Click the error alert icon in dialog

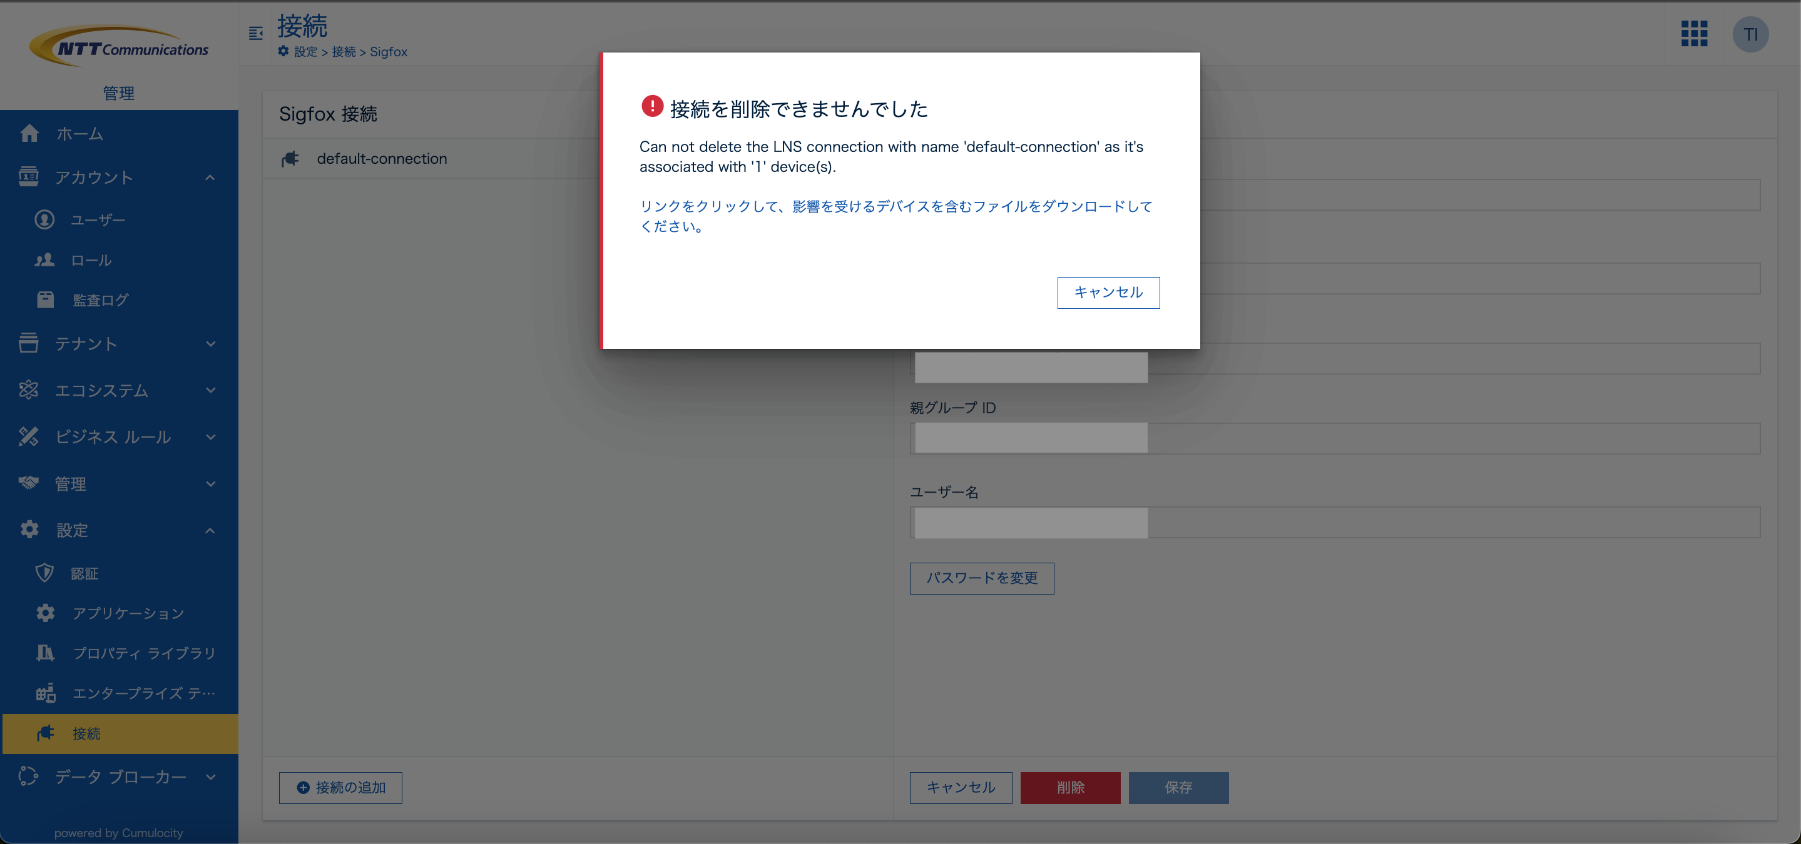[650, 108]
